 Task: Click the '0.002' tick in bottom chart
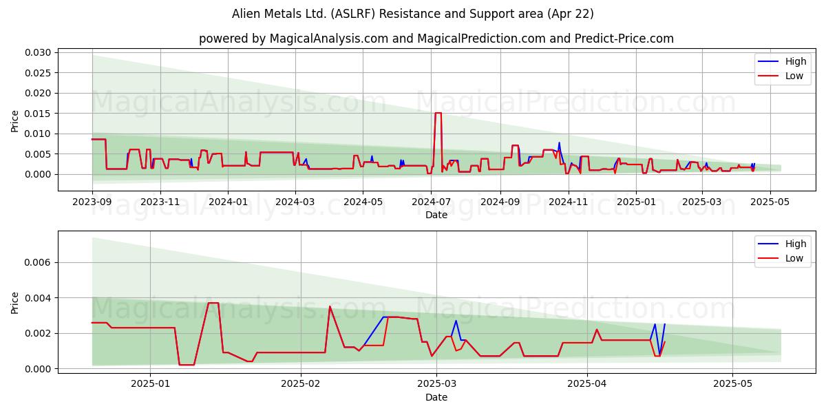pos(37,333)
